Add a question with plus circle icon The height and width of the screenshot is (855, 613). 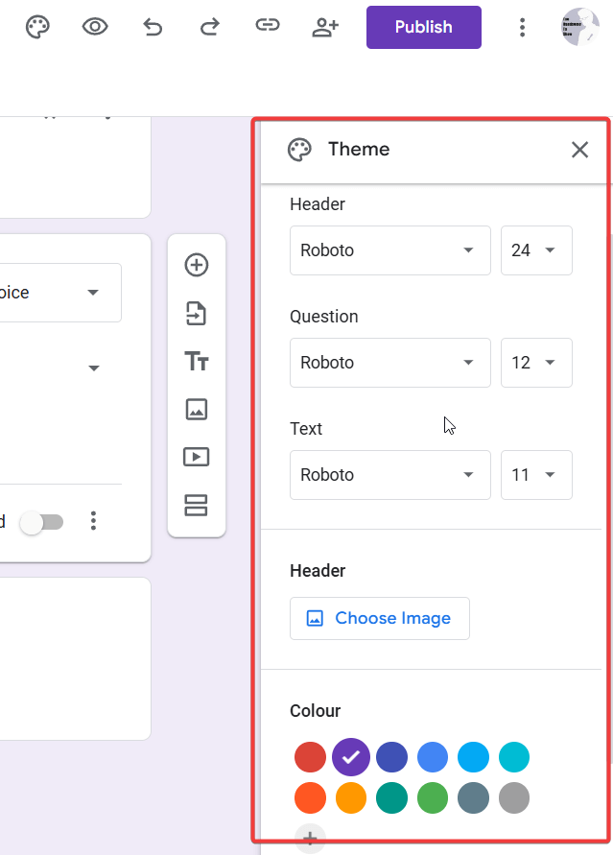click(x=197, y=265)
